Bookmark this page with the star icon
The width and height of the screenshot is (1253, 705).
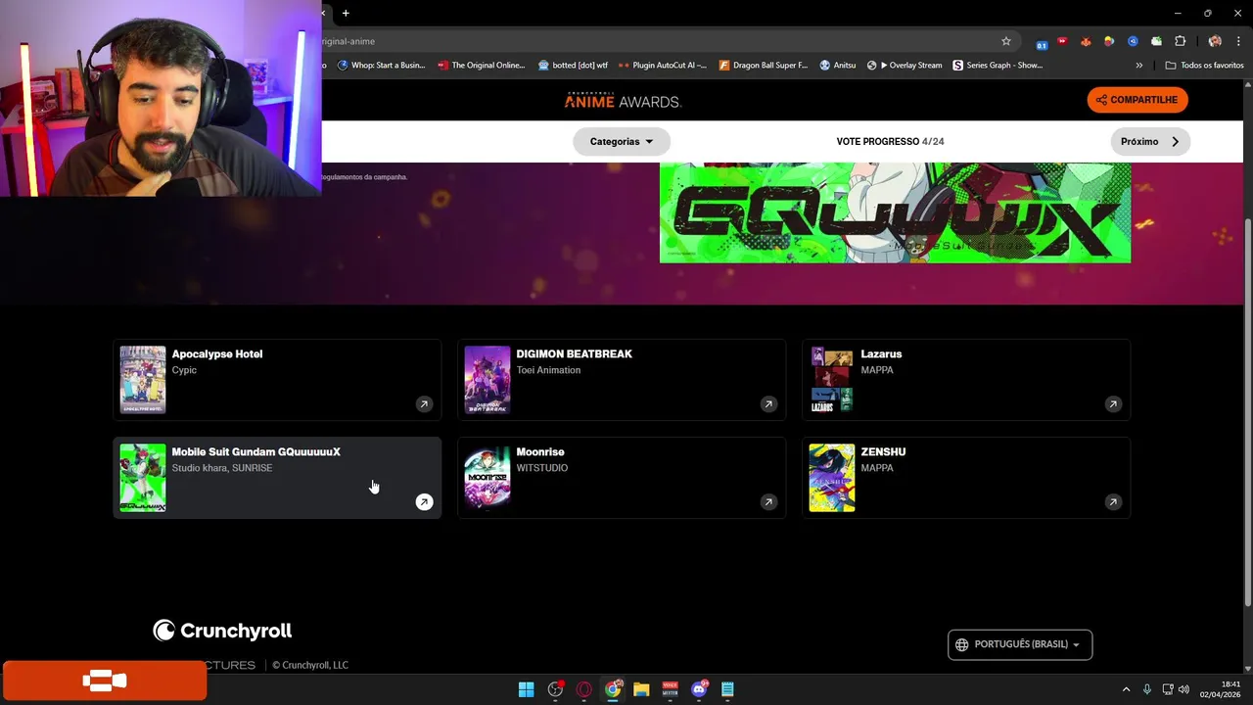[x=1005, y=41]
